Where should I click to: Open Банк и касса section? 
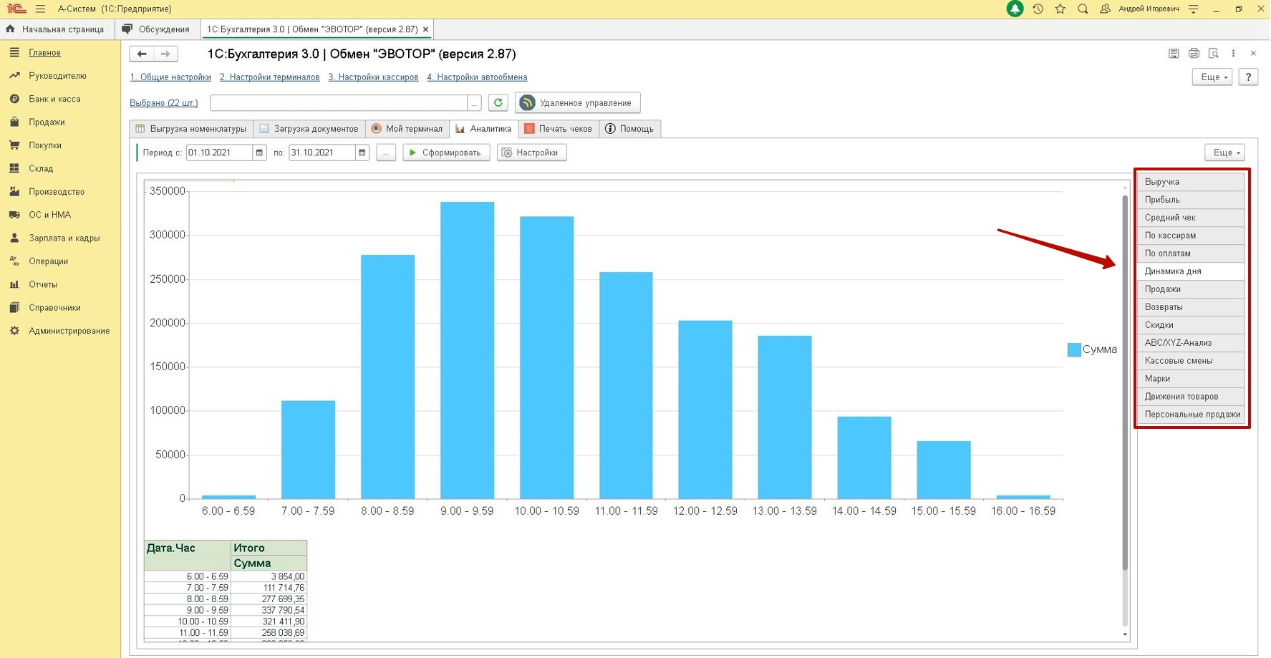coord(54,99)
